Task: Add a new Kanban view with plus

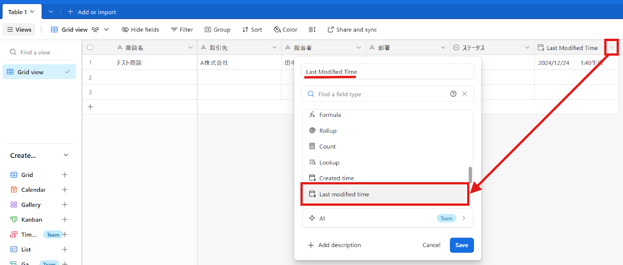Action: (65, 220)
